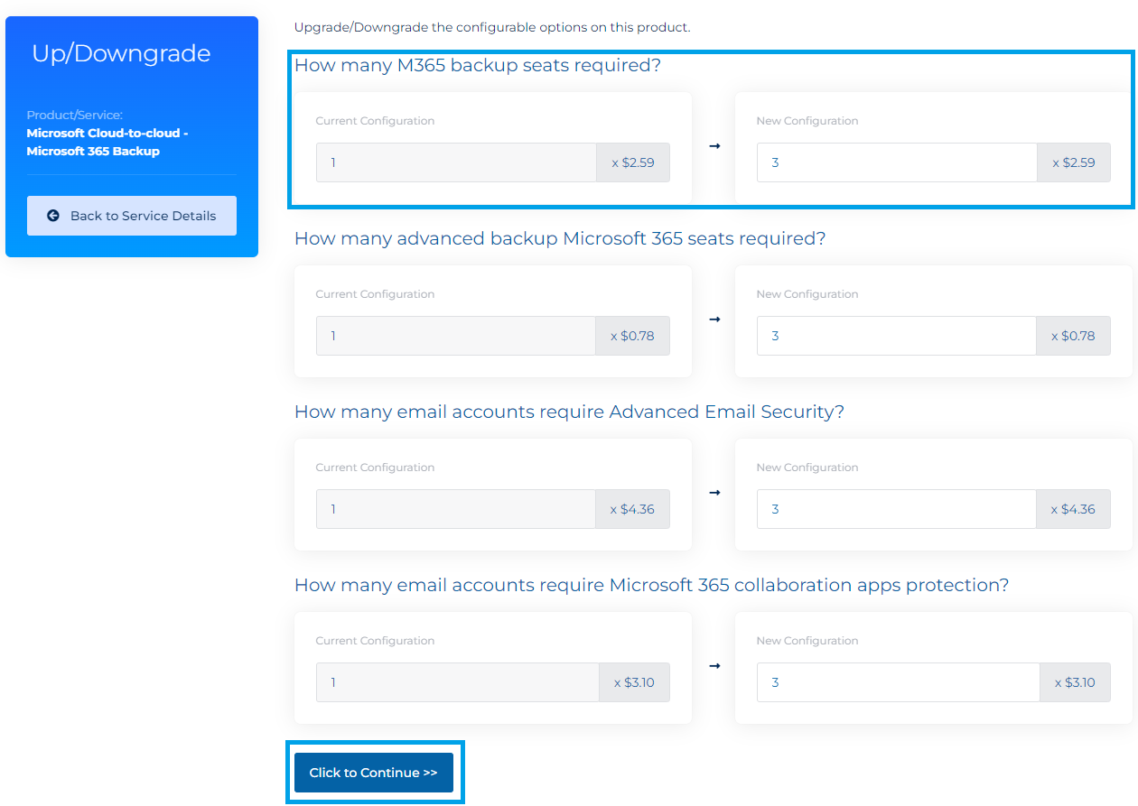Focus new Advanced Email Security quantity field
1138x806 pixels.
[897, 509]
